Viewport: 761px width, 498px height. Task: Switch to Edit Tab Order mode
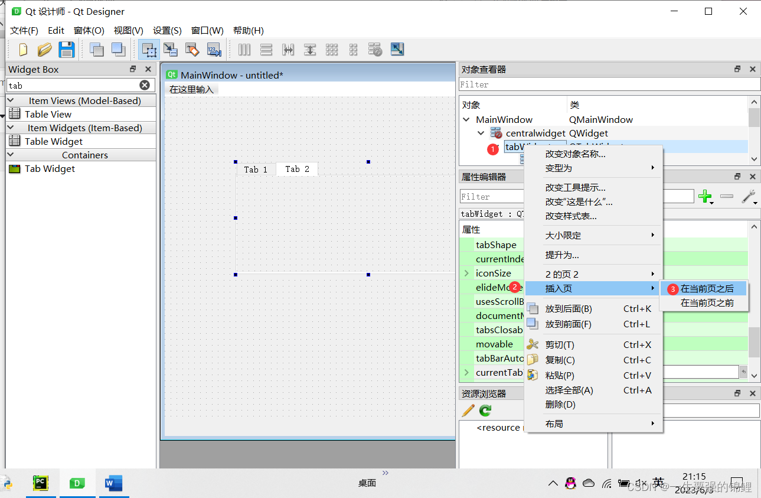coord(214,50)
